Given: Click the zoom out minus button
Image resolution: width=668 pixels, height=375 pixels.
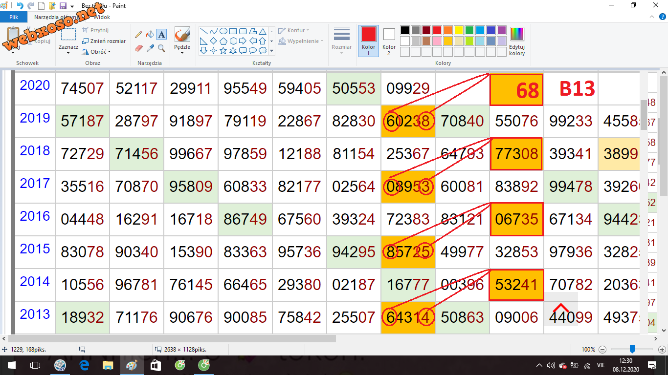Looking at the screenshot, I should 602,350.
